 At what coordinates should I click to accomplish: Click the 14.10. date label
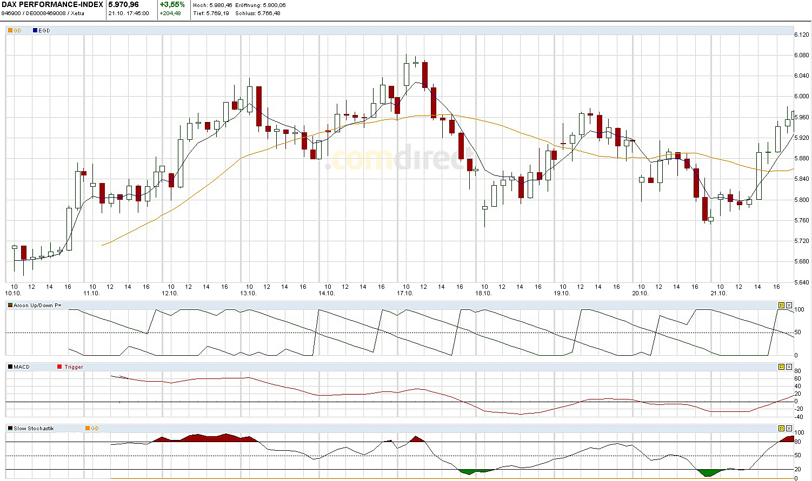click(327, 294)
